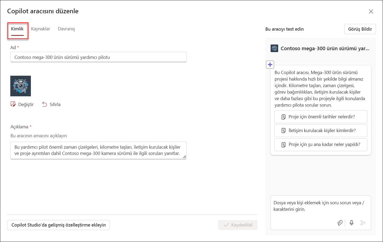383x242 pixels.
Task: Click the description box resize handle
Action: tap(184, 157)
